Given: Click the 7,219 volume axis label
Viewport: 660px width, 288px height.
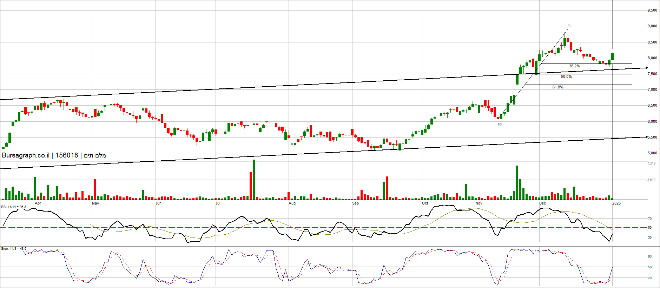Looking at the screenshot, I should point(651,163).
